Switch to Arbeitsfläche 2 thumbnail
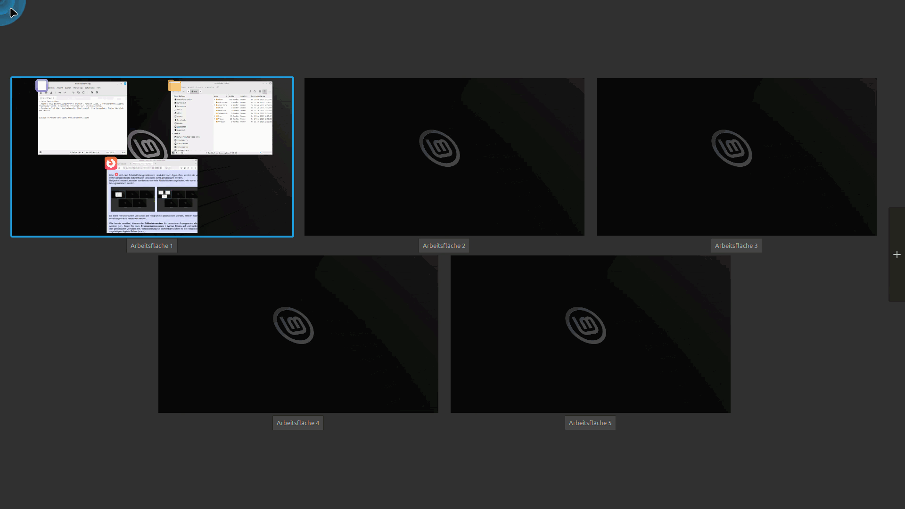The width and height of the screenshot is (905, 509). point(444,156)
